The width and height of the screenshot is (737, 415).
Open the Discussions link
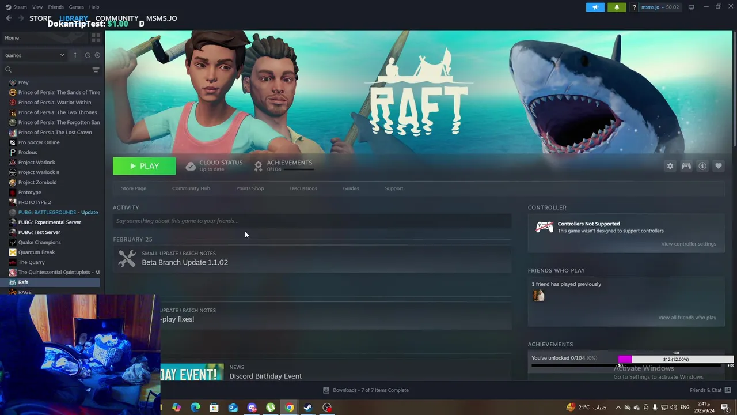coord(303,188)
